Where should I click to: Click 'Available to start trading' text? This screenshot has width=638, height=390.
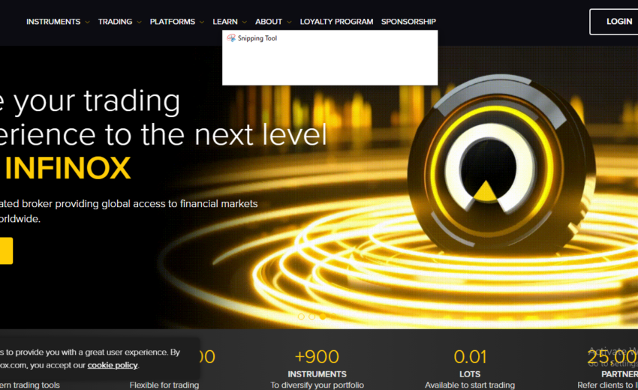coord(470,385)
